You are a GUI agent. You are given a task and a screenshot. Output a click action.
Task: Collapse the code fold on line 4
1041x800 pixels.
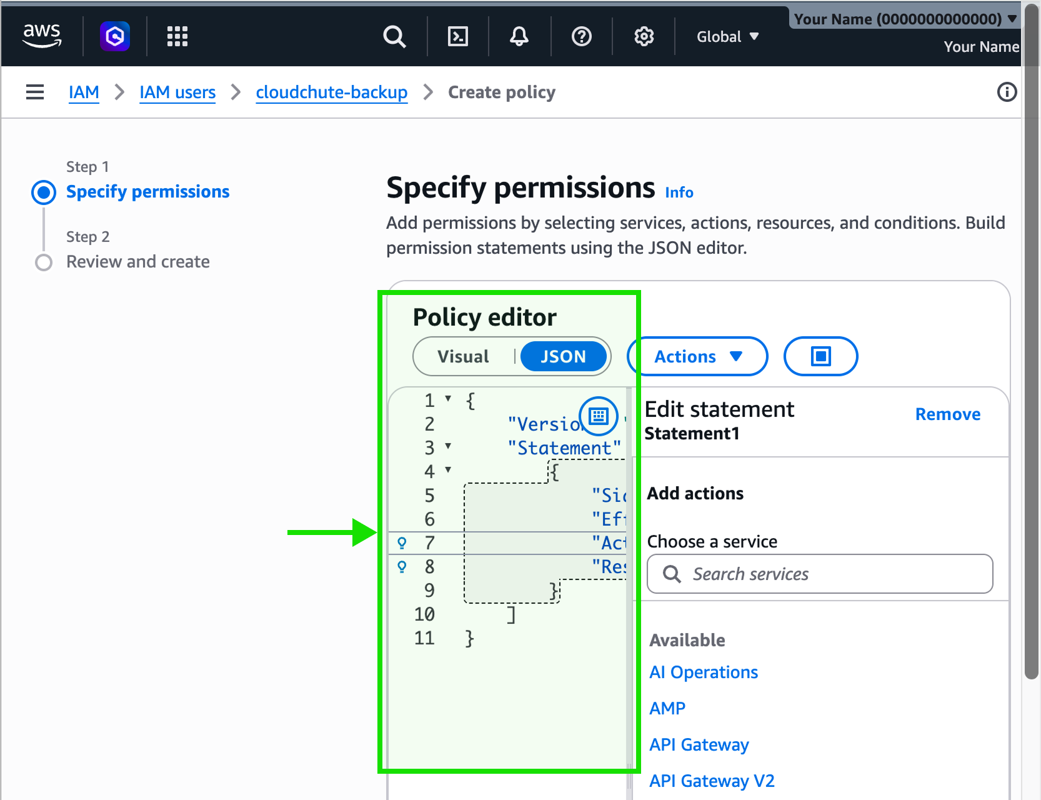pyautogui.click(x=448, y=470)
